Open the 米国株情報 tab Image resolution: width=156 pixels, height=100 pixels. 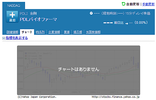click(x=93, y=32)
